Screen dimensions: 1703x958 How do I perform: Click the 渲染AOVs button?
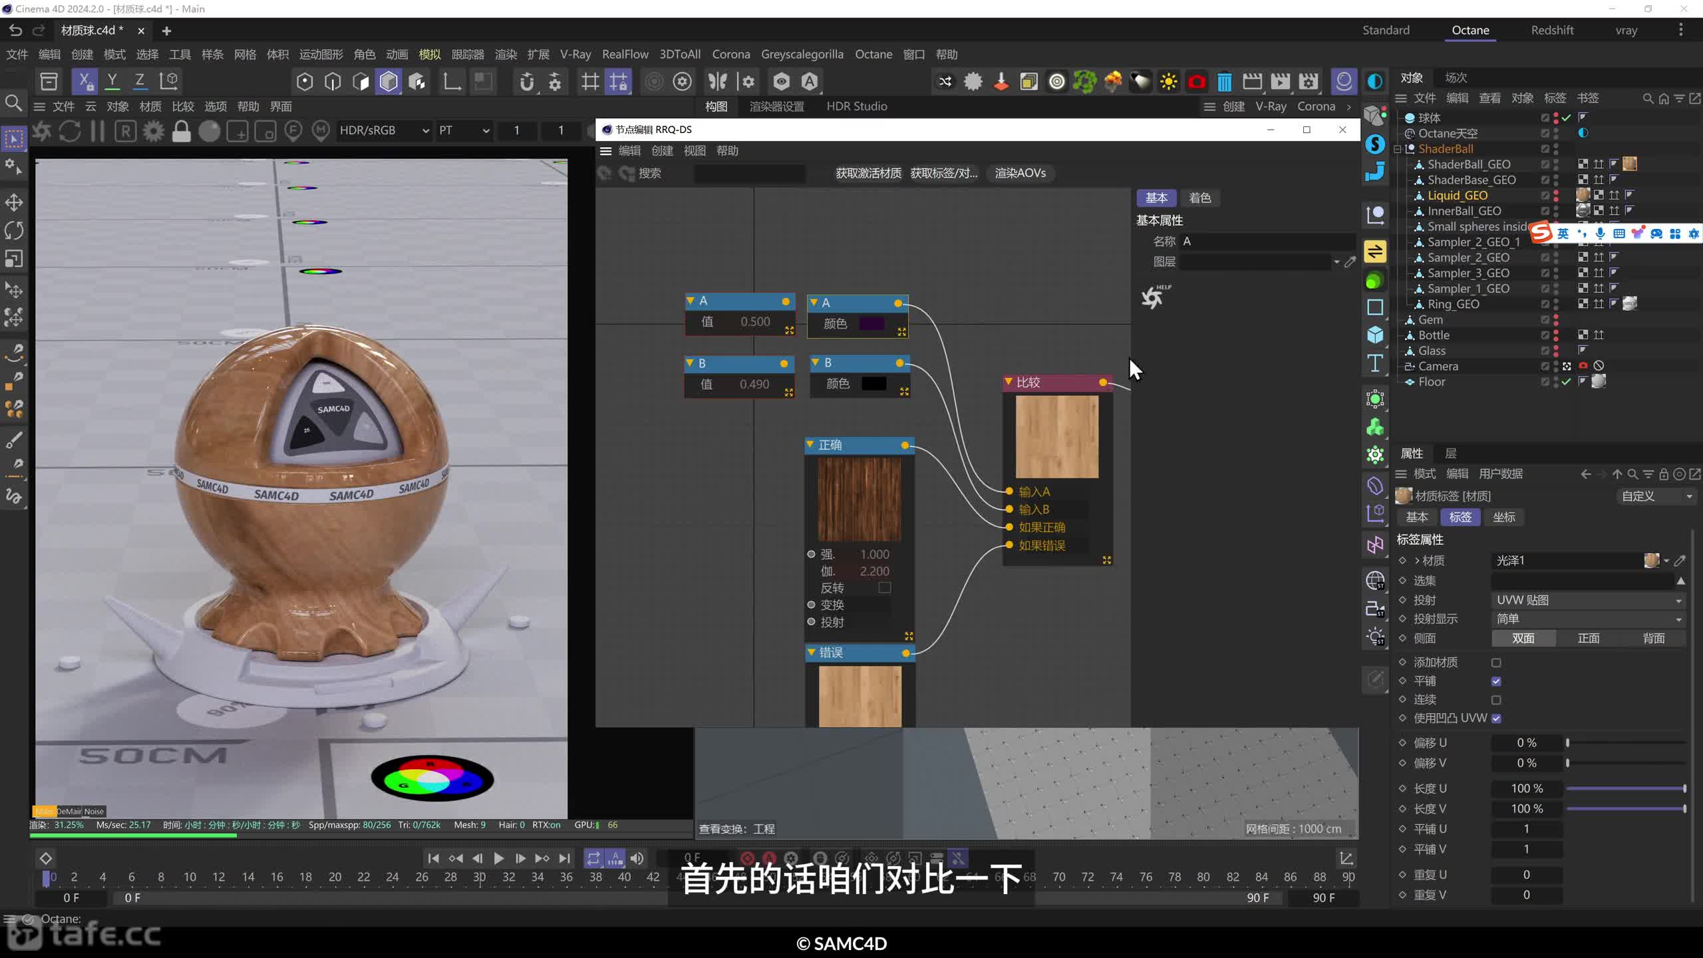pos(1020,173)
